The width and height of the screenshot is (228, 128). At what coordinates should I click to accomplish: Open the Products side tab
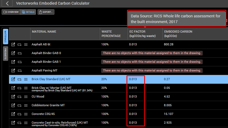click(5, 53)
